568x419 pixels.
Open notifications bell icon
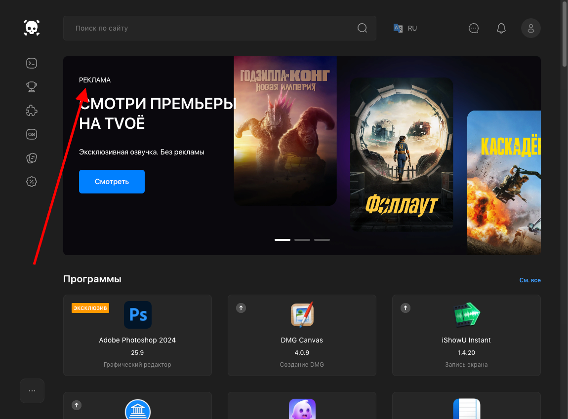click(x=501, y=28)
